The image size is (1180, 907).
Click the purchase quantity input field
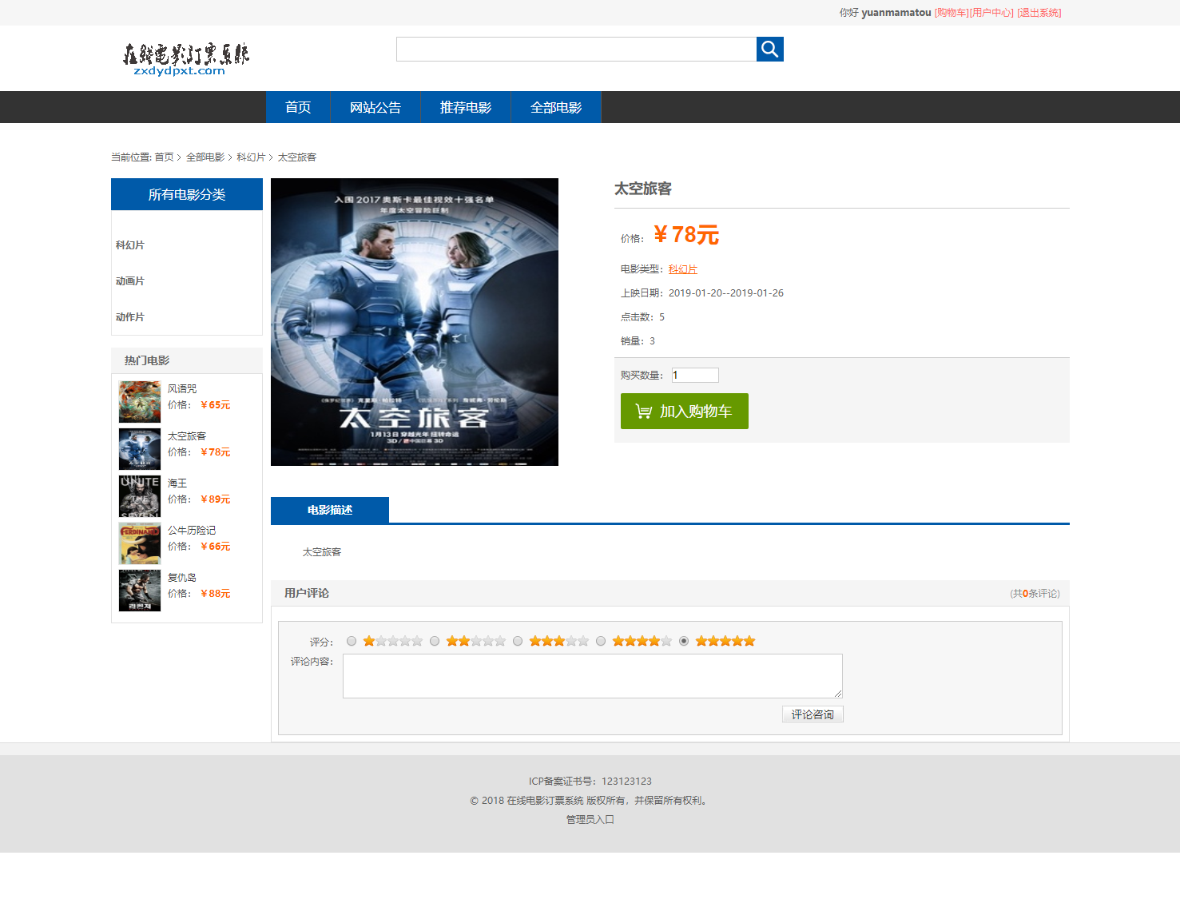pyautogui.click(x=694, y=374)
